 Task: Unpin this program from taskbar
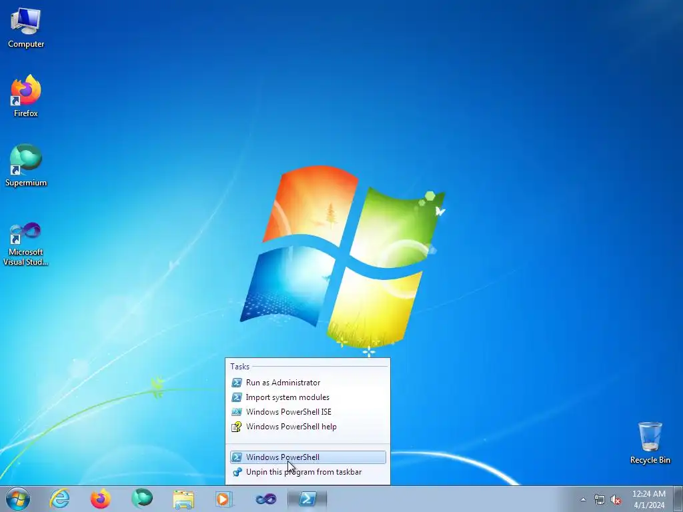pyautogui.click(x=307, y=472)
